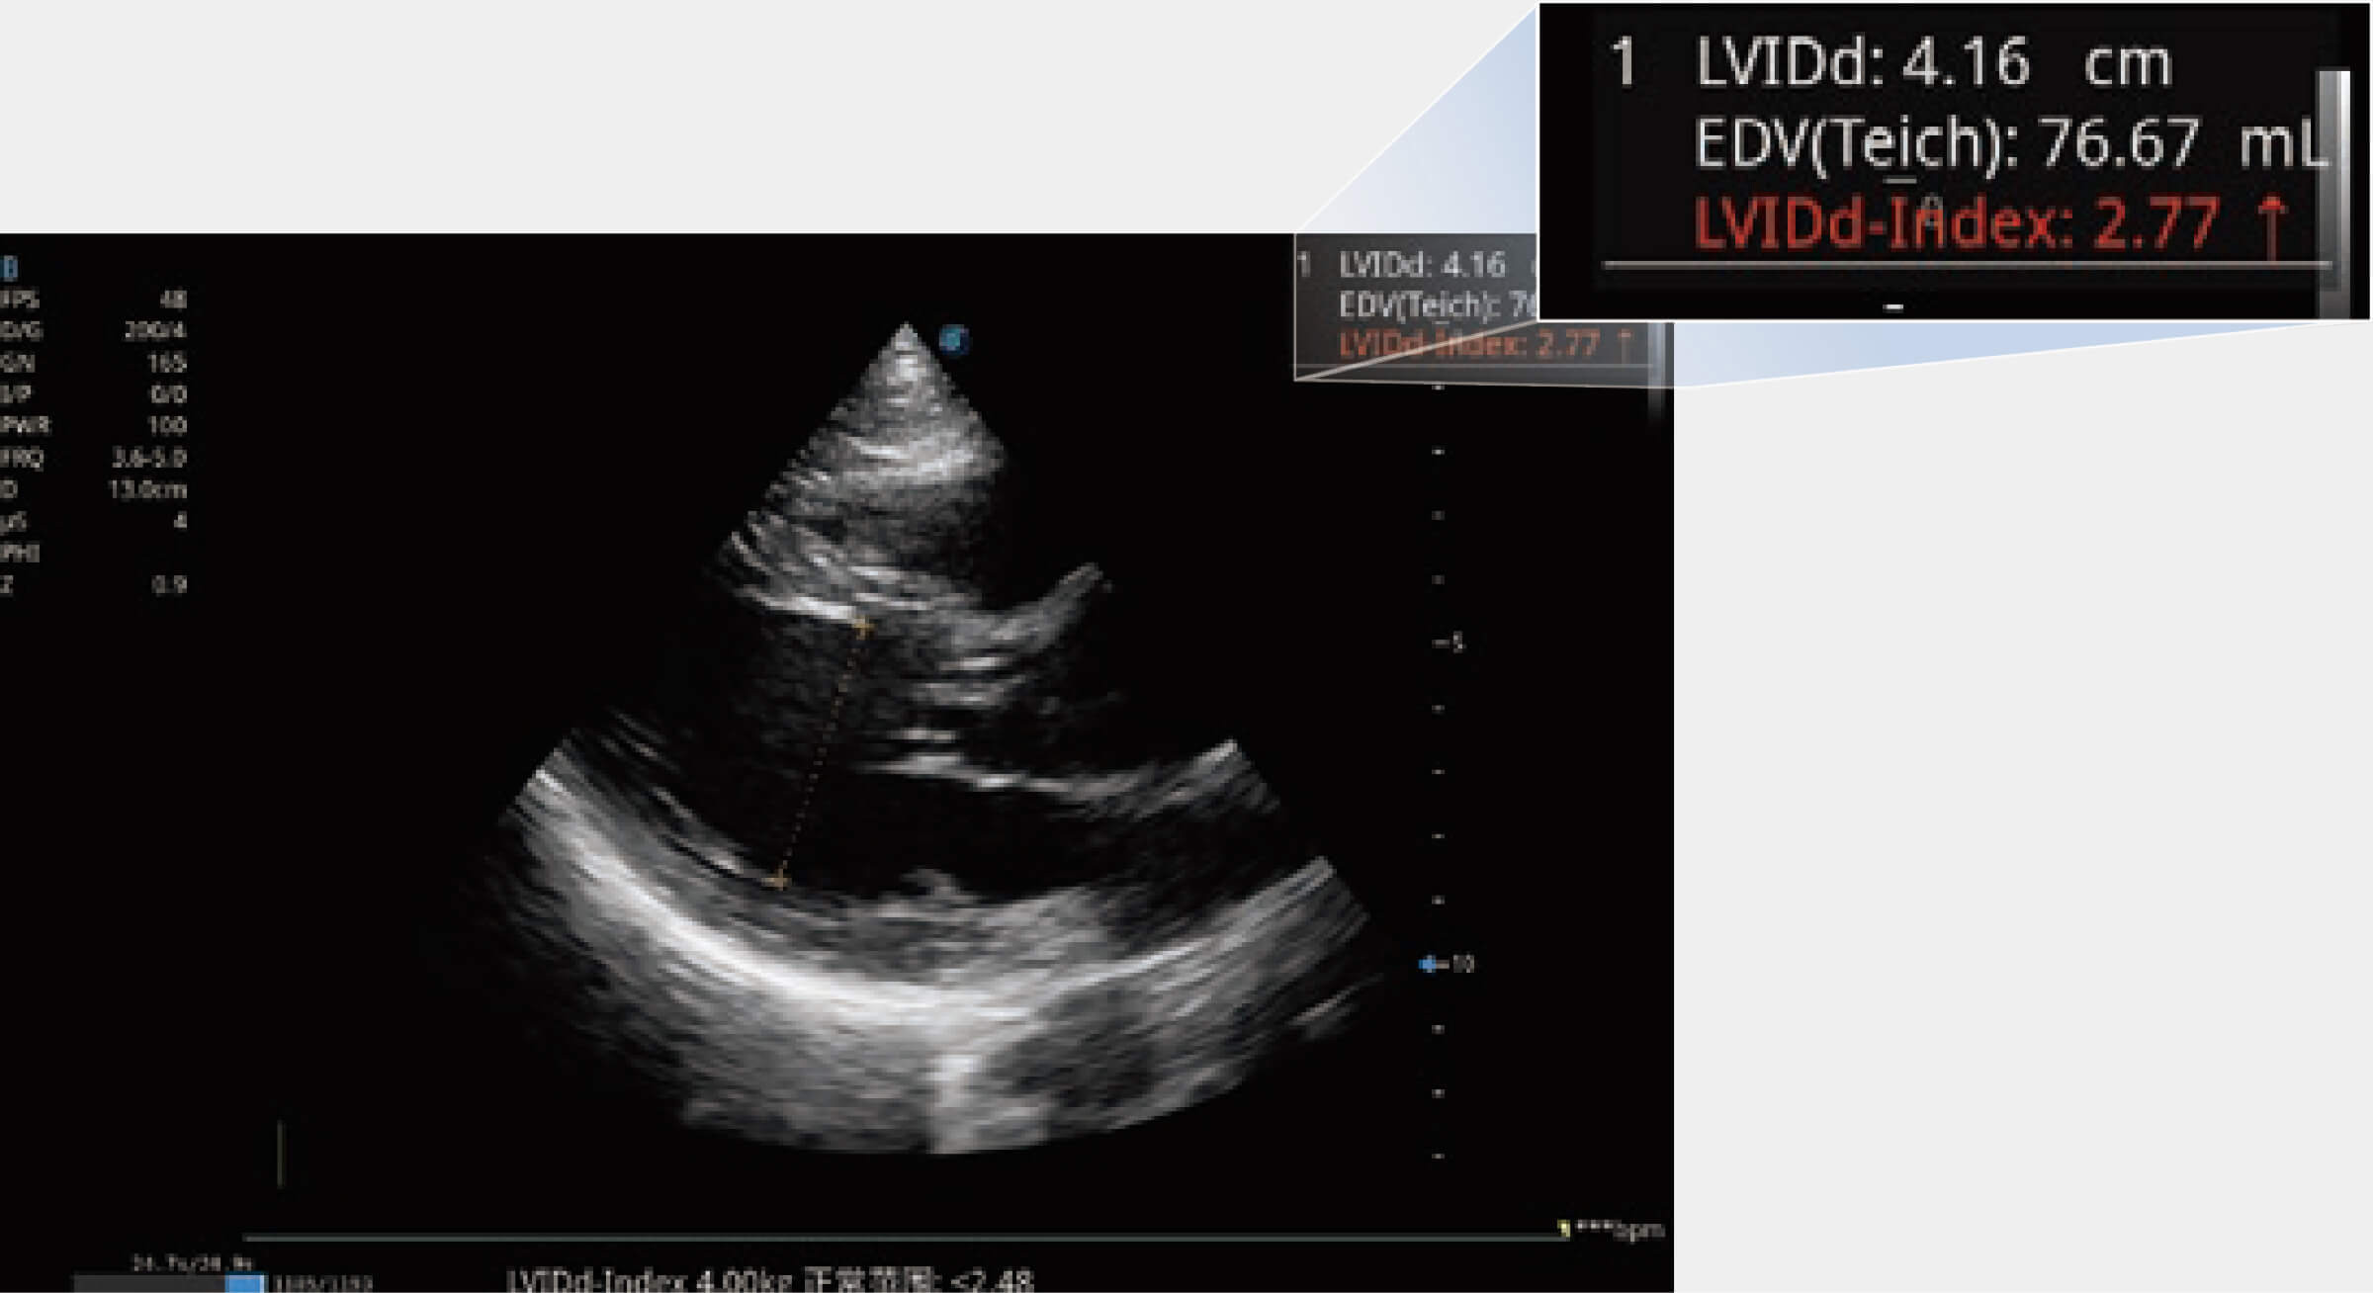This screenshot has width=2373, height=1293.
Task: Click the PWR 100 parameter row
Action: pyautogui.click(x=94, y=426)
